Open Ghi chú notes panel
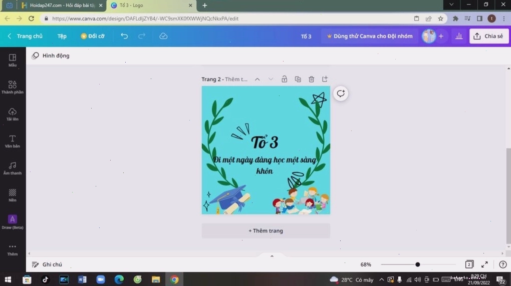The height and width of the screenshot is (286, 511). [47, 264]
